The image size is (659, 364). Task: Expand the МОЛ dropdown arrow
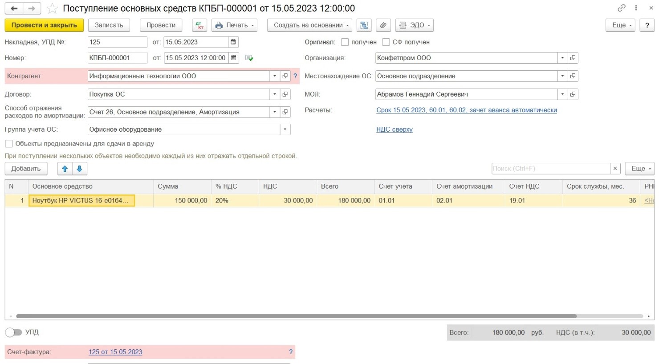pos(562,94)
